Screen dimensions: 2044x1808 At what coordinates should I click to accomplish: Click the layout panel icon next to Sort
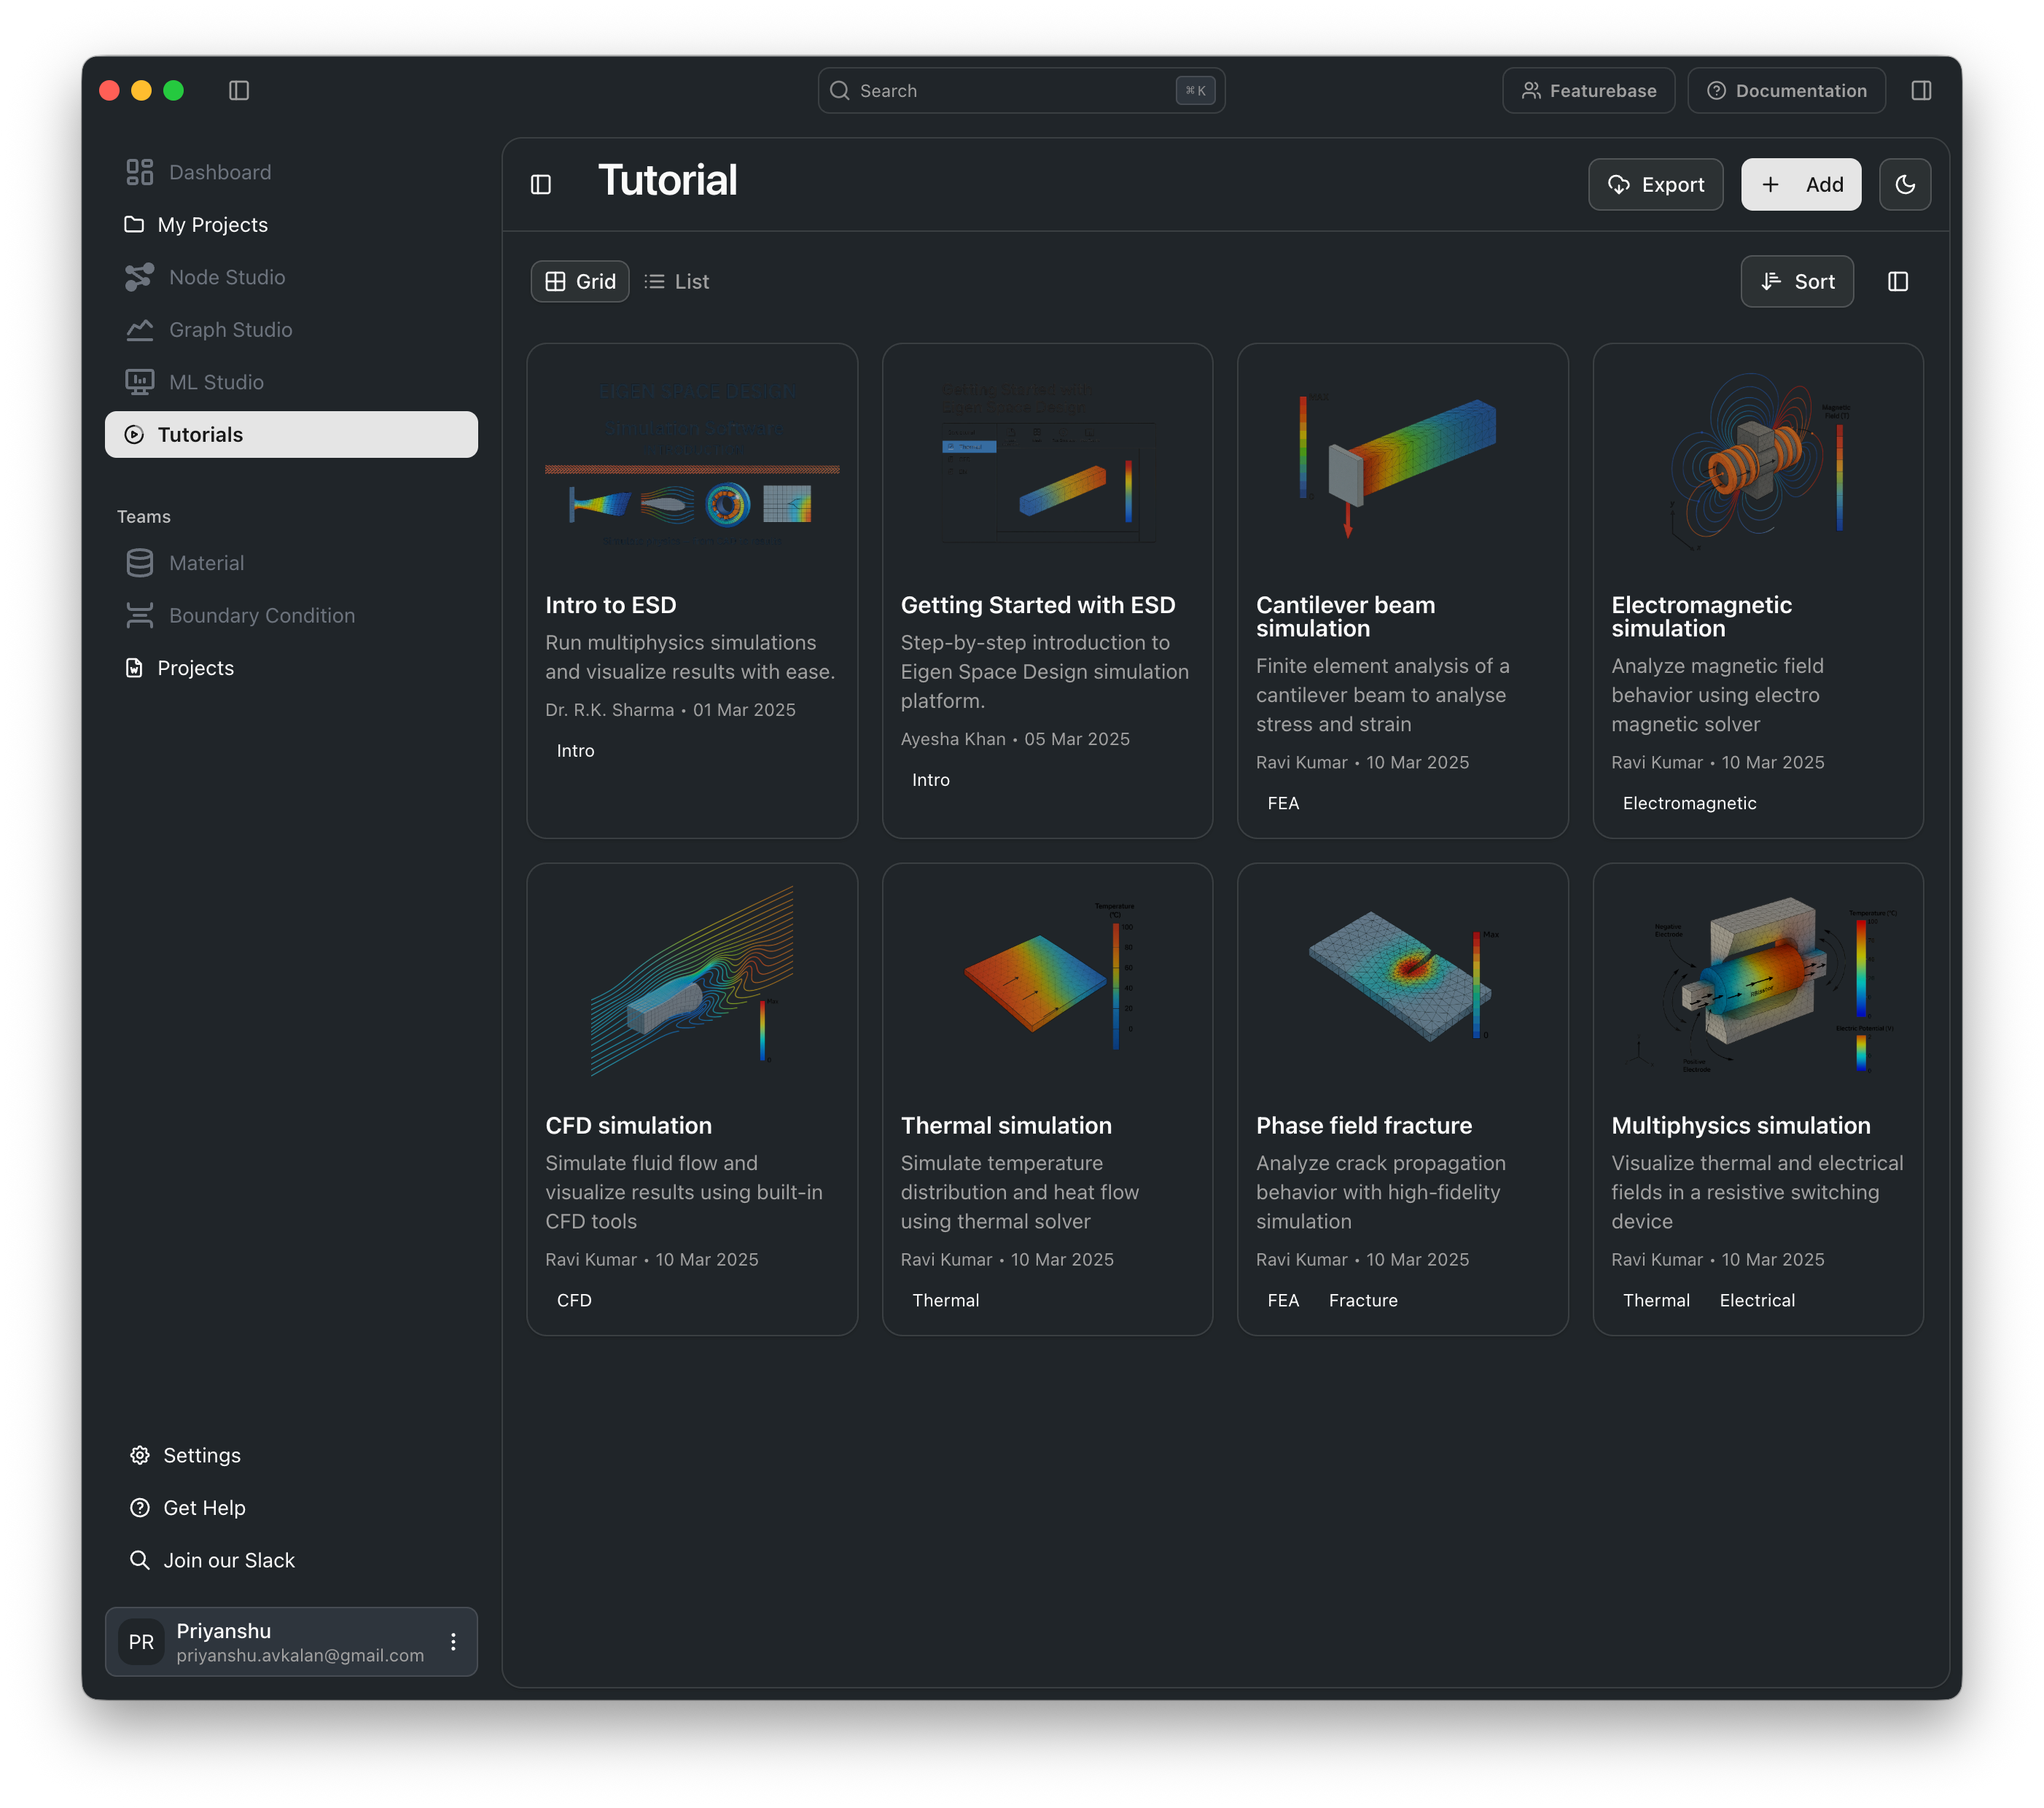1898,282
